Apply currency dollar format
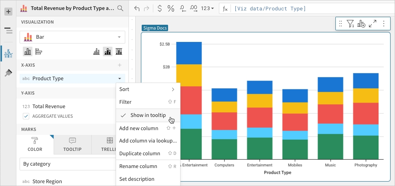This screenshot has width=395, height=186. click(160, 8)
